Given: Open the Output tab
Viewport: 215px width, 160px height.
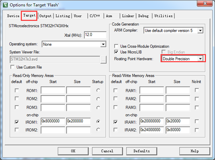Looking at the screenshot, I should [x=45, y=16].
